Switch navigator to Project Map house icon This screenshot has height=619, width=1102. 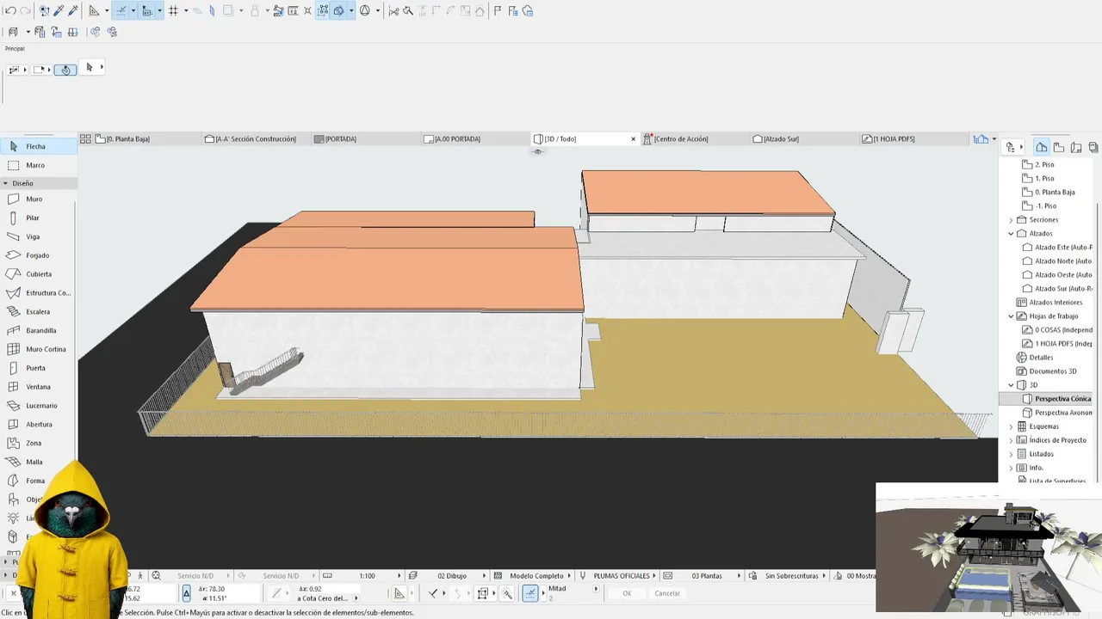[1042, 147]
